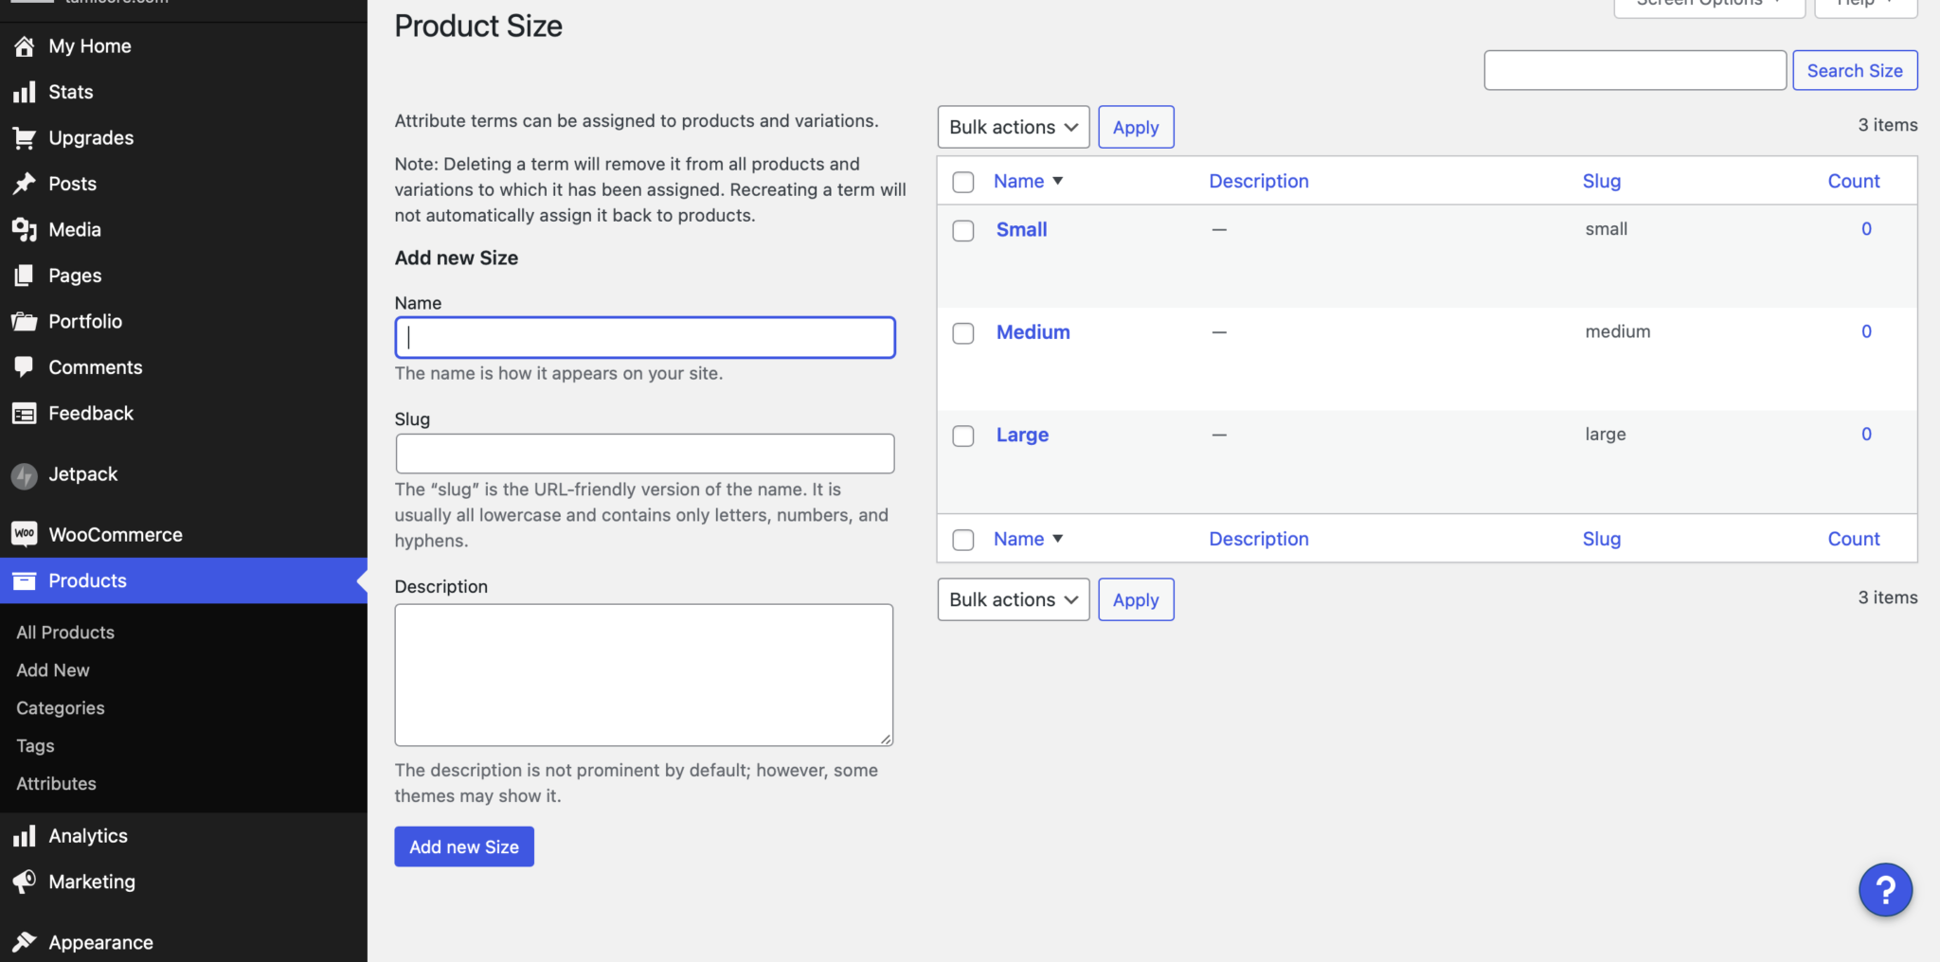Open the Medium term link
This screenshot has width=1940, height=962.
pyautogui.click(x=1033, y=332)
